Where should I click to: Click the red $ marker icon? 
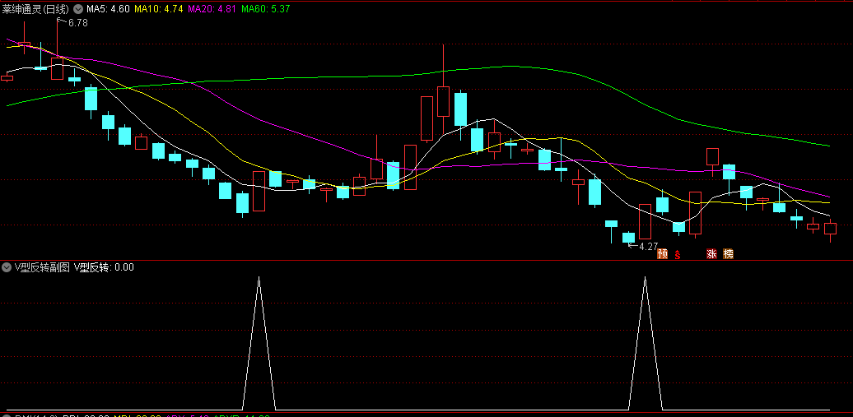pyautogui.click(x=678, y=254)
